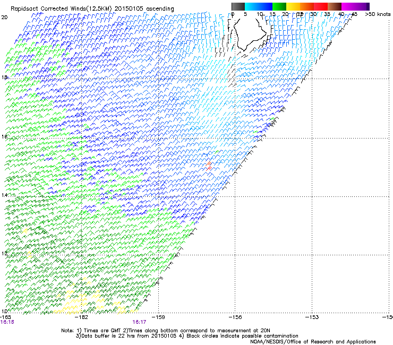Screen dimensions: 393x345
Task: Click the longitude label '-162'
Action: click(81, 317)
